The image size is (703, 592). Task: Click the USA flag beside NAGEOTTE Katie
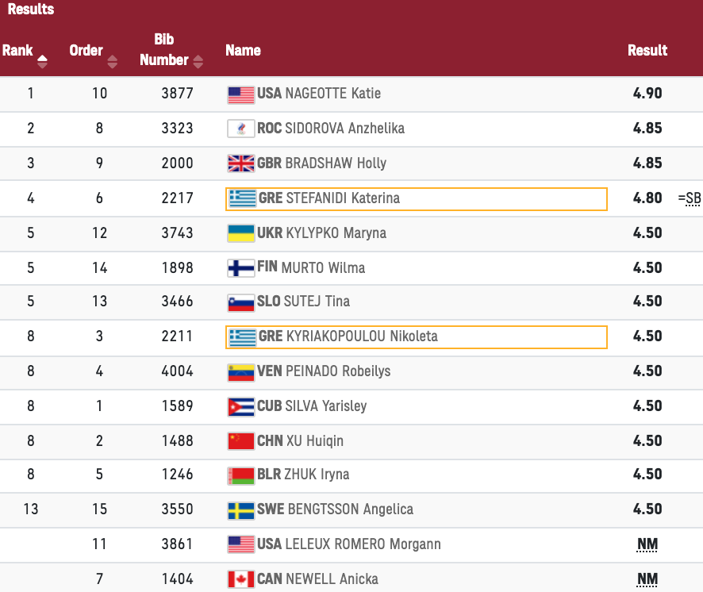pyautogui.click(x=241, y=95)
